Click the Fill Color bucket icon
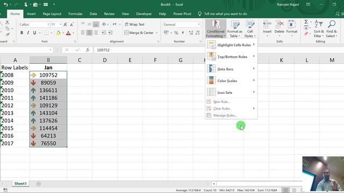The width and height of the screenshot is (344, 193). coord(59,33)
